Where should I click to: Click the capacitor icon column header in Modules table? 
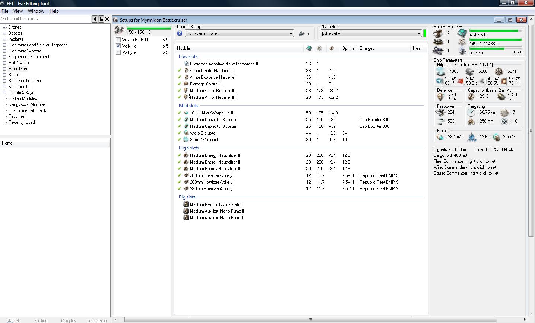click(332, 48)
